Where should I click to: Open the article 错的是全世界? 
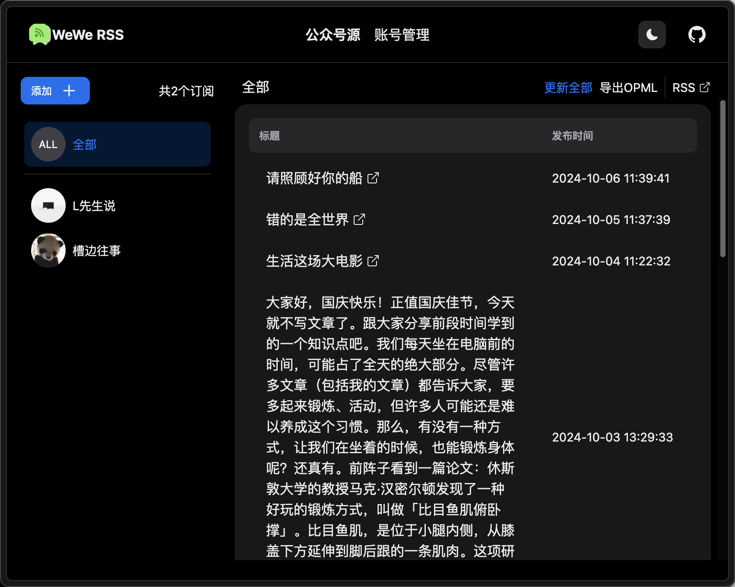click(x=307, y=219)
